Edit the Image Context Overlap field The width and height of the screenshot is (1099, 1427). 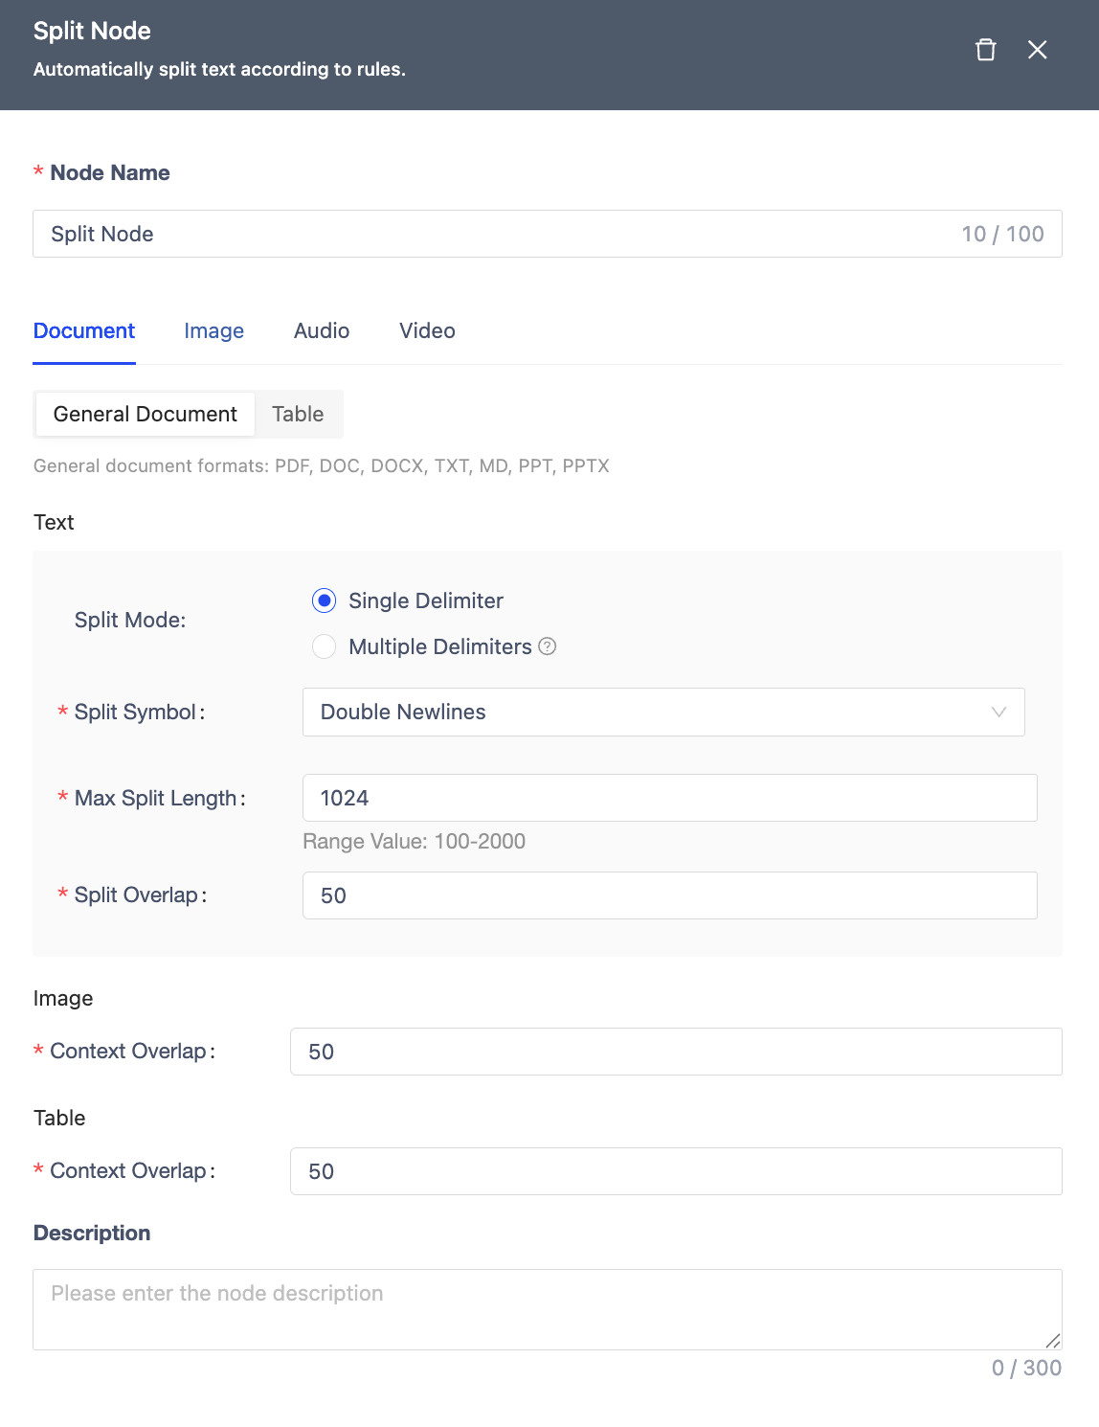(675, 1052)
